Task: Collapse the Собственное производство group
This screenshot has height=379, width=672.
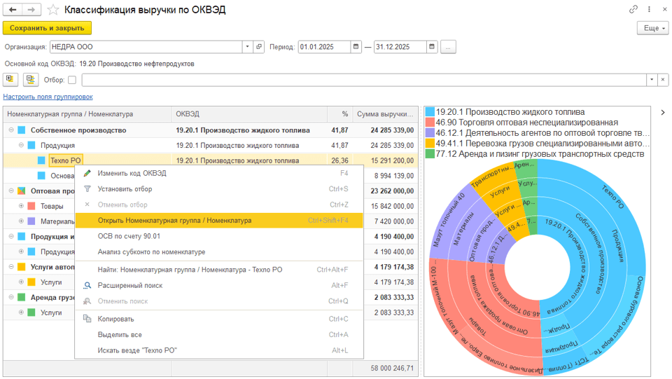Action: [x=11, y=130]
